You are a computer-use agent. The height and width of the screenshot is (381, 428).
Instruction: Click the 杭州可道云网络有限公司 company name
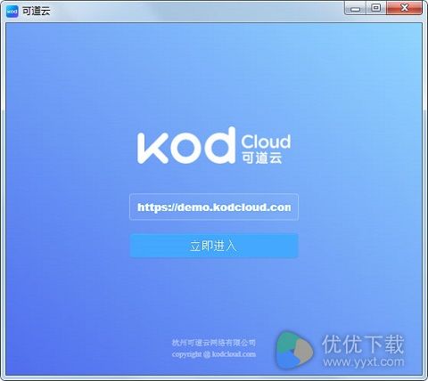(x=214, y=343)
